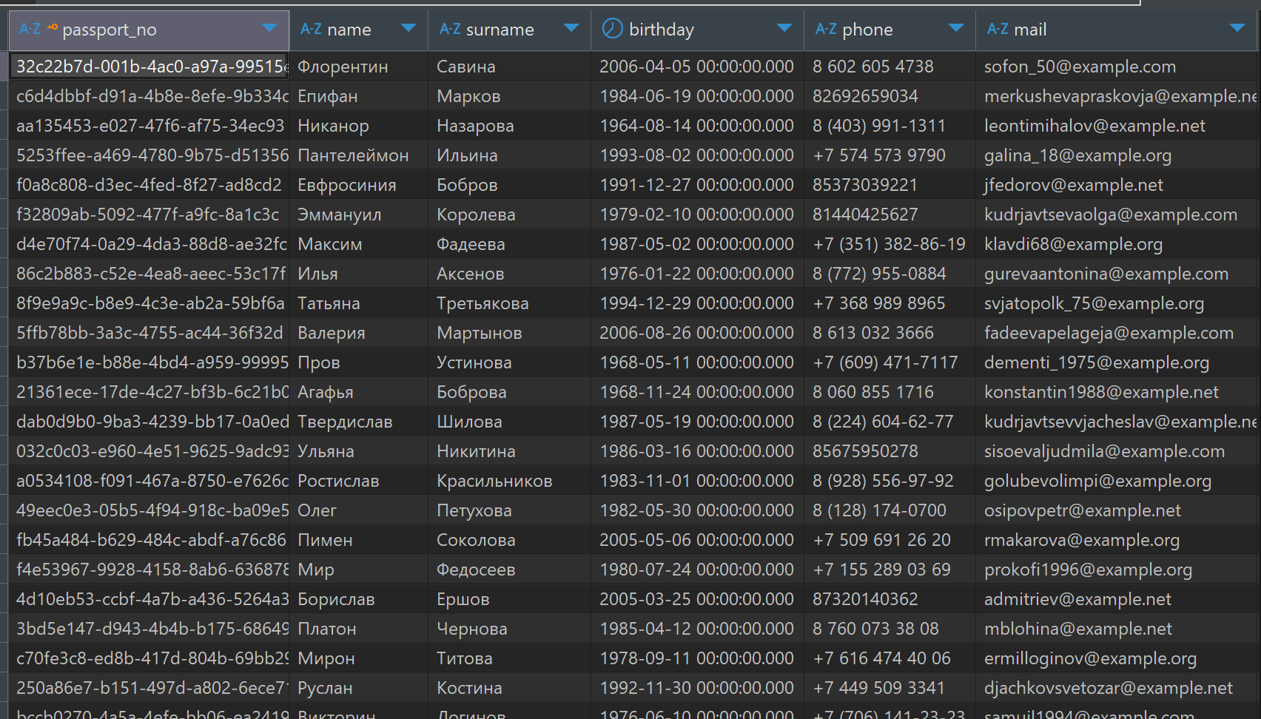Viewport: 1261px width, 719px height.
Task: Select phone cell +7 616 474 40 06
Action: click(890, 658)
